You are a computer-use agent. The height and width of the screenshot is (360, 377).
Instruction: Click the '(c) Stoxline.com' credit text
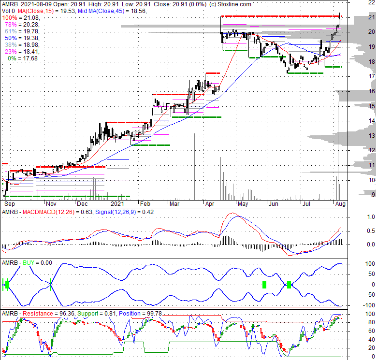tap(230, 4)
